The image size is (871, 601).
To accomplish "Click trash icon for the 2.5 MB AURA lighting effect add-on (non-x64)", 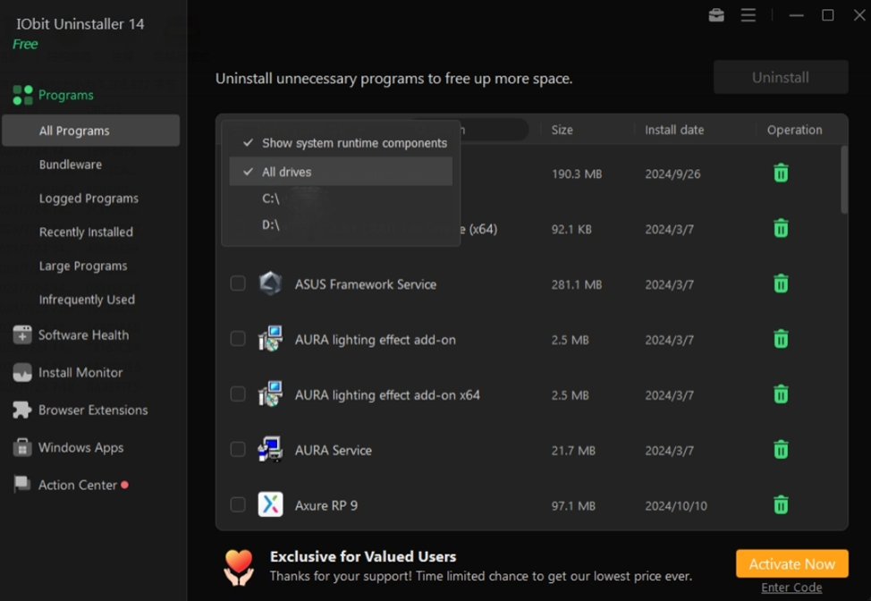I will pyautogui.click(x=781, y=339).
